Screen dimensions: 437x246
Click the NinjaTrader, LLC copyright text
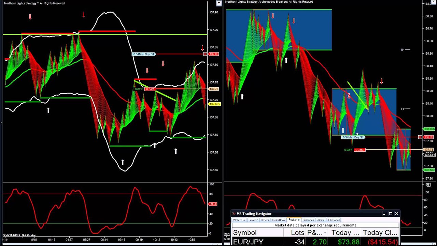[x=19, y=235]
